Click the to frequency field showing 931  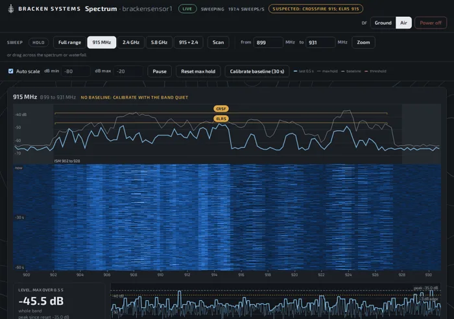coord(320,43)
